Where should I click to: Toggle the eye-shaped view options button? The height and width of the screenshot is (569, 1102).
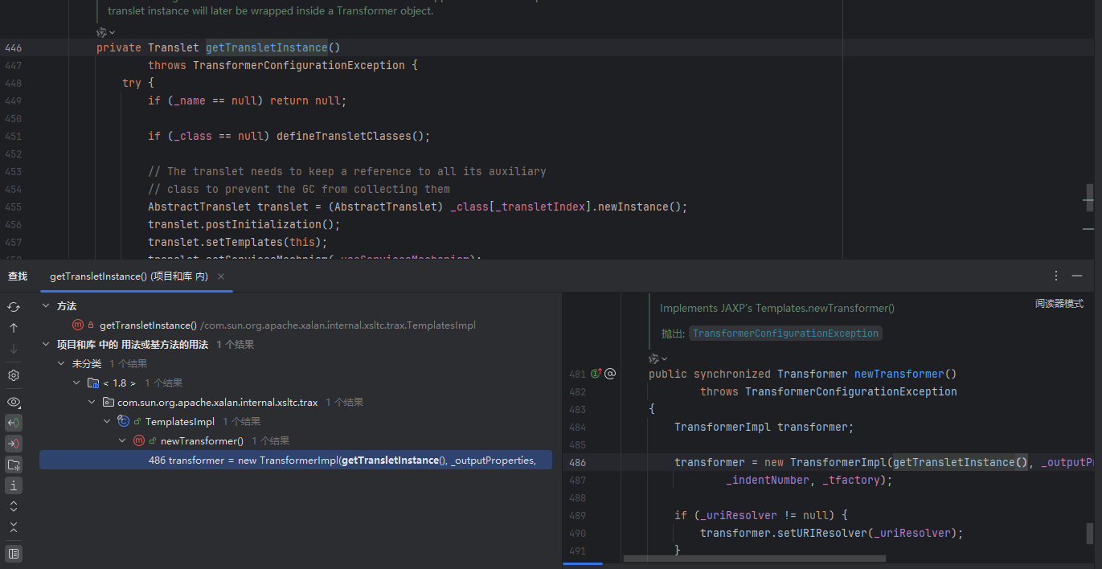click(x=14, y=402)
